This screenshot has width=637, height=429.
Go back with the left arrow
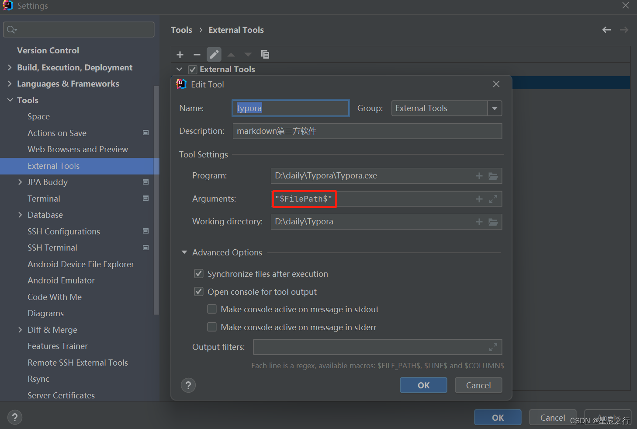coord(606,30)
